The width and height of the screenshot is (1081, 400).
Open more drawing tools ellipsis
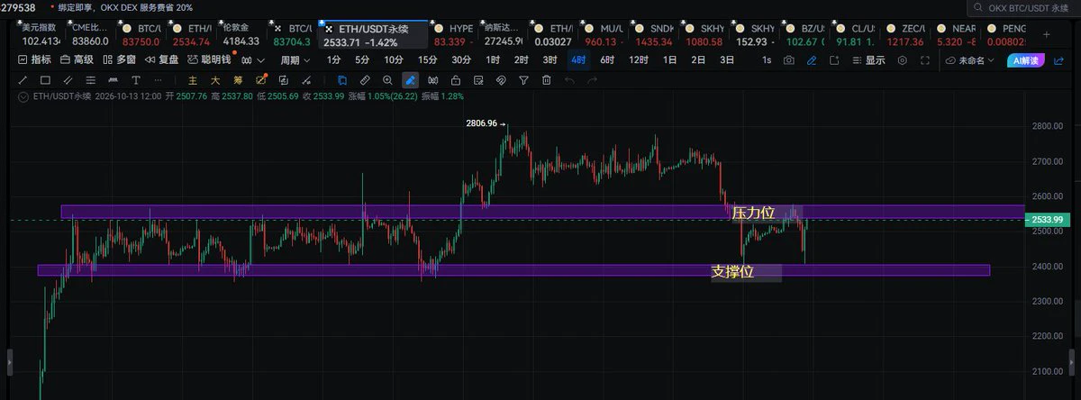(x=159, y=79)
